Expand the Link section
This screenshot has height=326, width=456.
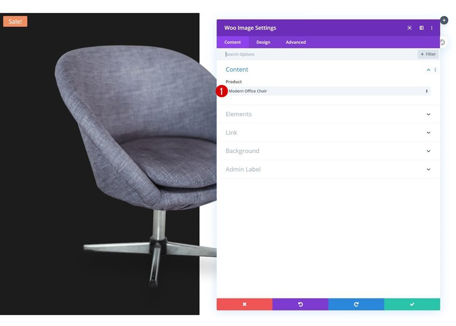click(x=328, y=133)
